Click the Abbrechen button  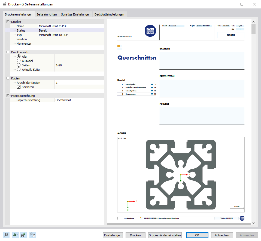222,235
